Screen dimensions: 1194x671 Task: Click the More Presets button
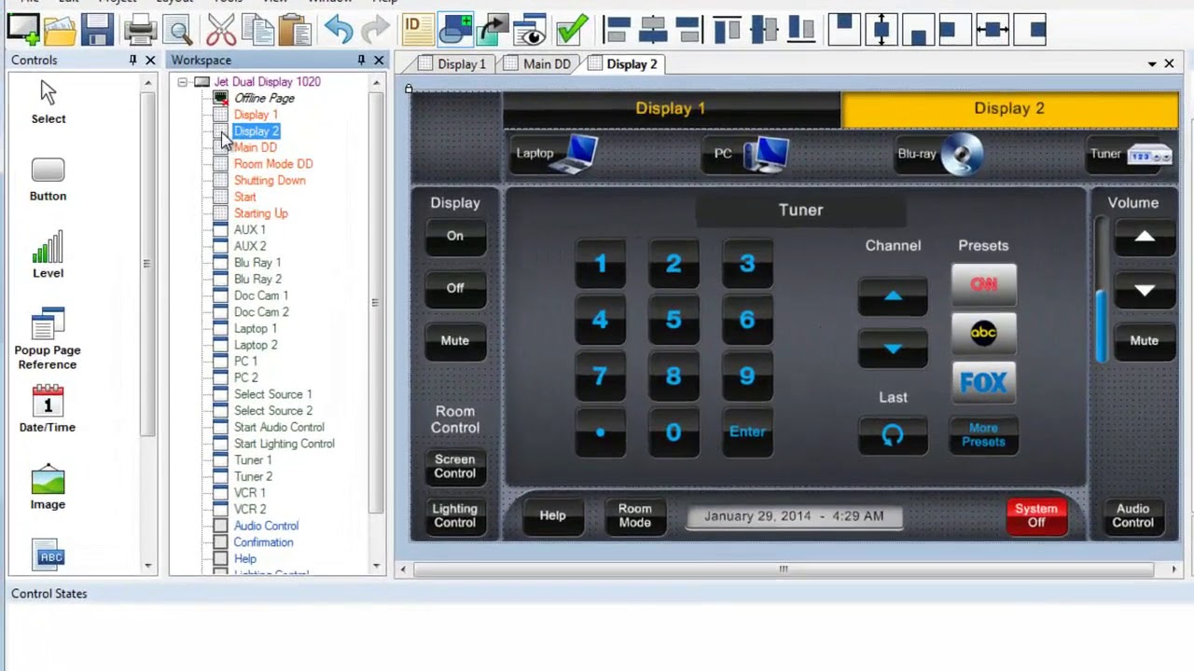(x=983, y=434)
